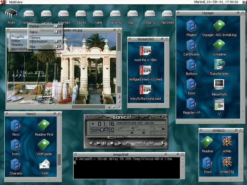Open the YAM mail application icon

point(45,165)
